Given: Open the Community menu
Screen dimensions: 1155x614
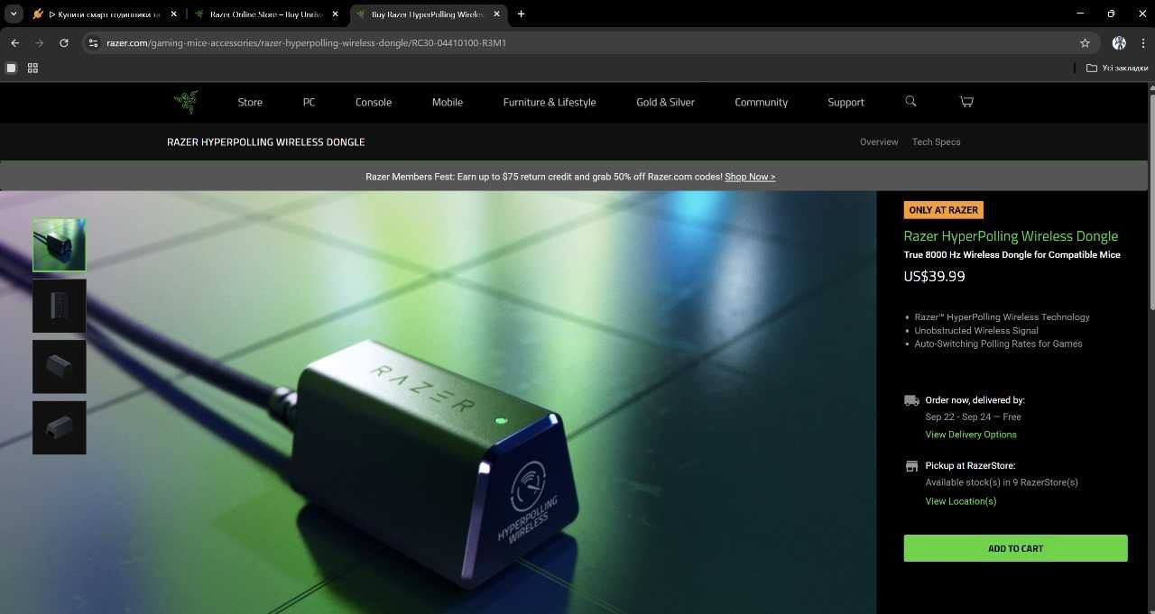Looking at the screenshot, I should (761, 102).
